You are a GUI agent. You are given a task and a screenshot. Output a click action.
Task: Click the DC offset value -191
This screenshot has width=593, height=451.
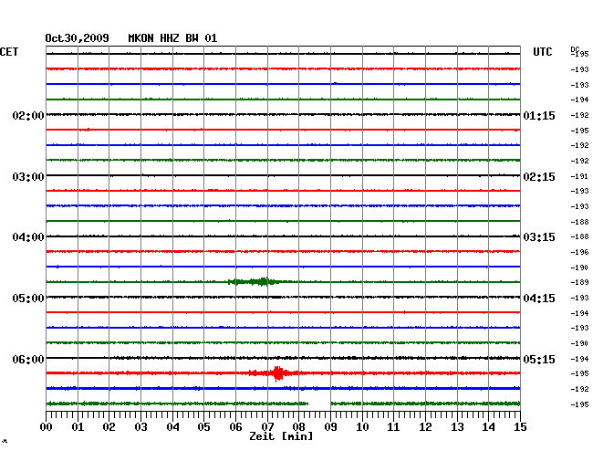click(x=579, y=176)
